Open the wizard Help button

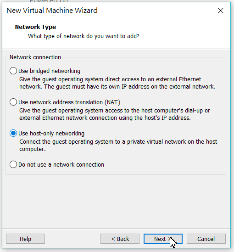click(25, 239)
